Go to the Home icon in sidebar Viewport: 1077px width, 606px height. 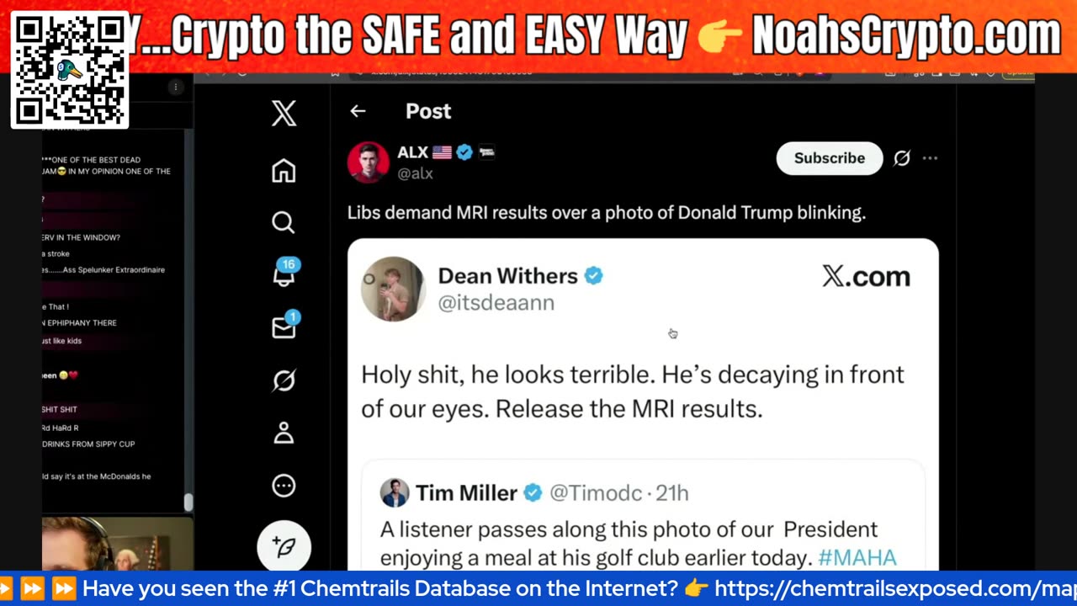pyautogui.click(x=284, y=171)
